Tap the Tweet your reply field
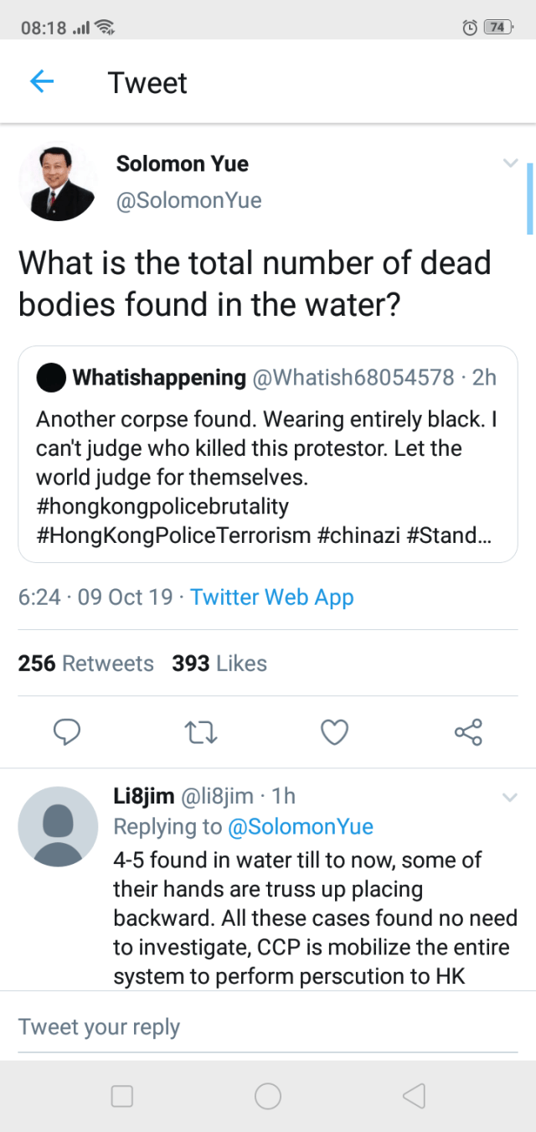Screen dimensions: 536x1132 [268, 1026]
